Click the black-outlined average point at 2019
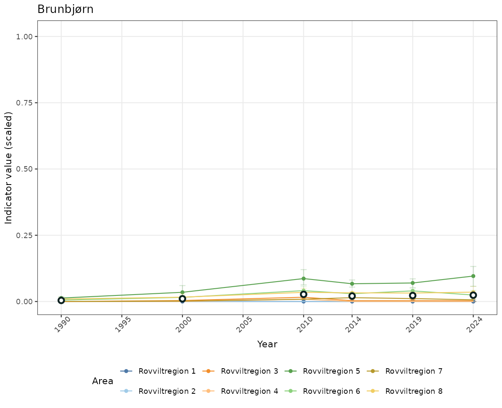The width and height of the screenshot is (502, 408). click(412, 295)
